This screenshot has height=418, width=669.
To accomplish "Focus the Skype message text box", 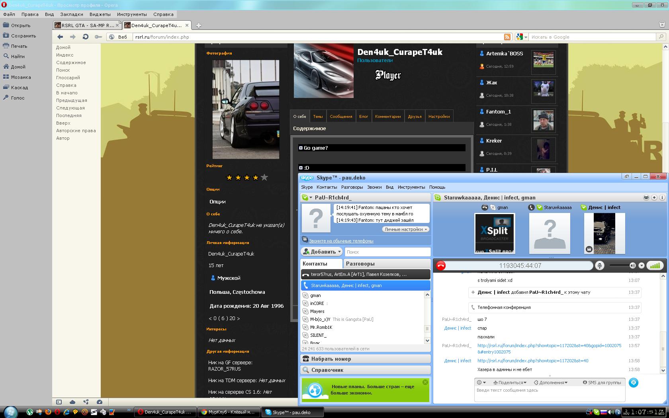I will [x=550, y=394].
